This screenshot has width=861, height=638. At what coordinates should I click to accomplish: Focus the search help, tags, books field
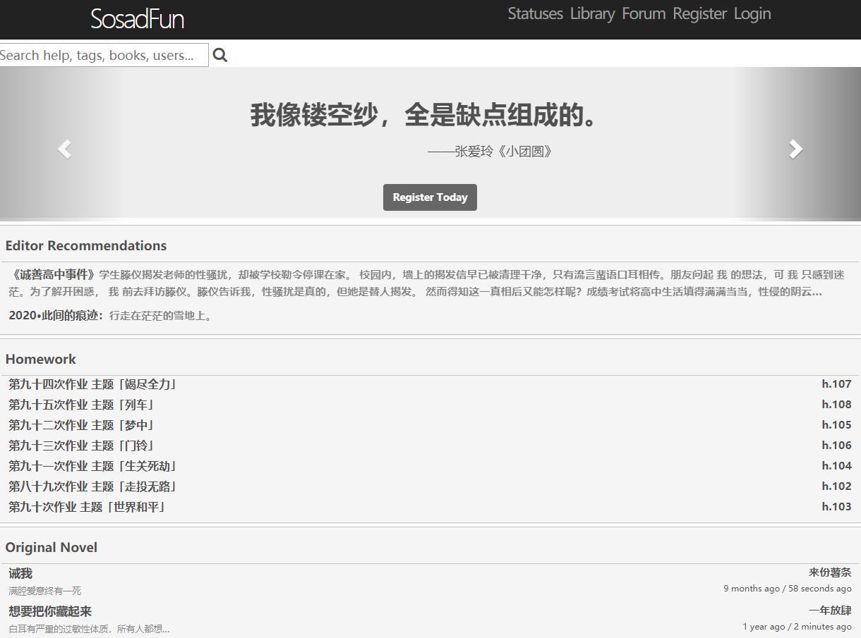[x=104, y=55]
